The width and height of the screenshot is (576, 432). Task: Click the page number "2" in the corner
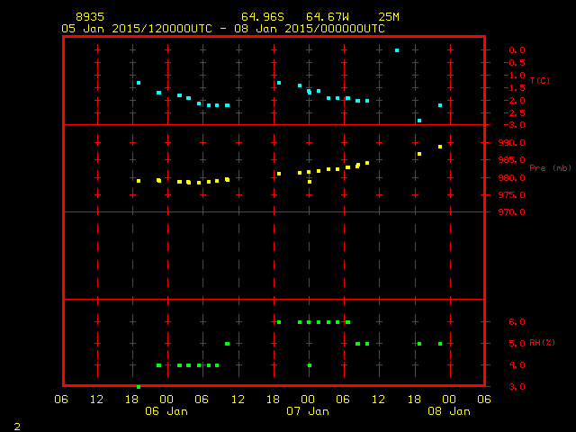coord(17,427)
